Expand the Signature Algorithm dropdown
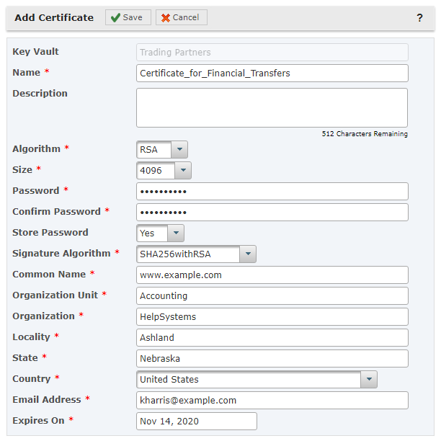Viewport: 441px width, 441px height. point(196,254)
